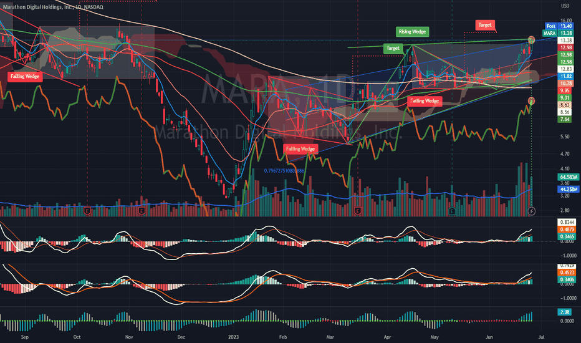
Task: Click the 10.78 price label
Action: tap(566, 84)
